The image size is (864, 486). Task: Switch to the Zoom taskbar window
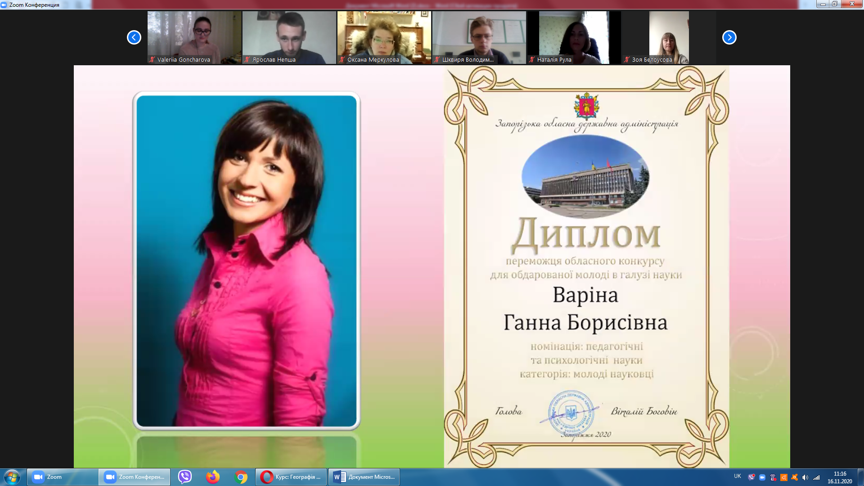point(63,477)
